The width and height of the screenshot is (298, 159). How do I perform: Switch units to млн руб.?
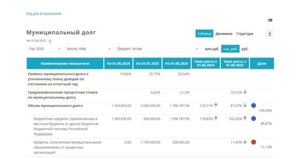click(212, 49)
